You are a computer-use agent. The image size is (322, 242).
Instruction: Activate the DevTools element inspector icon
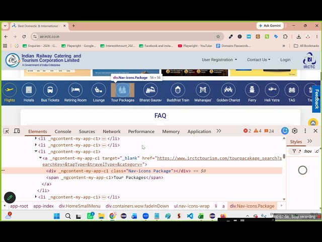coord(6,131)
